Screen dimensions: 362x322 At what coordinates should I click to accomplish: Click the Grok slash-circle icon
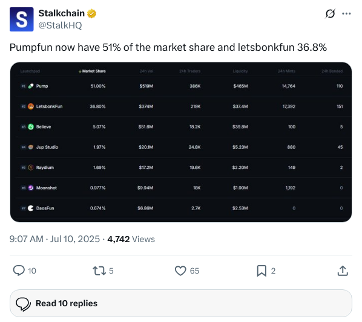coord(330,14)
